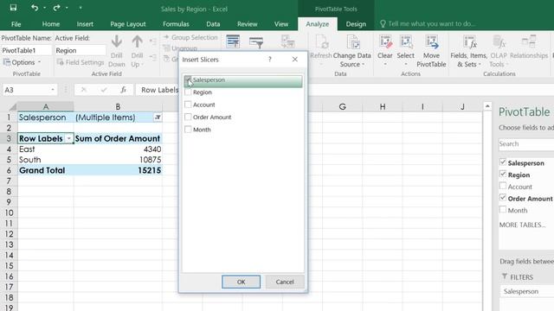
Task: Click the Drill Up arrow icon
Action: [x=137, y=42]
